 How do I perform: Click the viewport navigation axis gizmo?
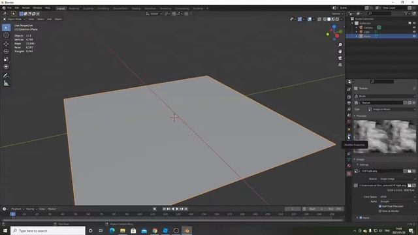point(334,32)
